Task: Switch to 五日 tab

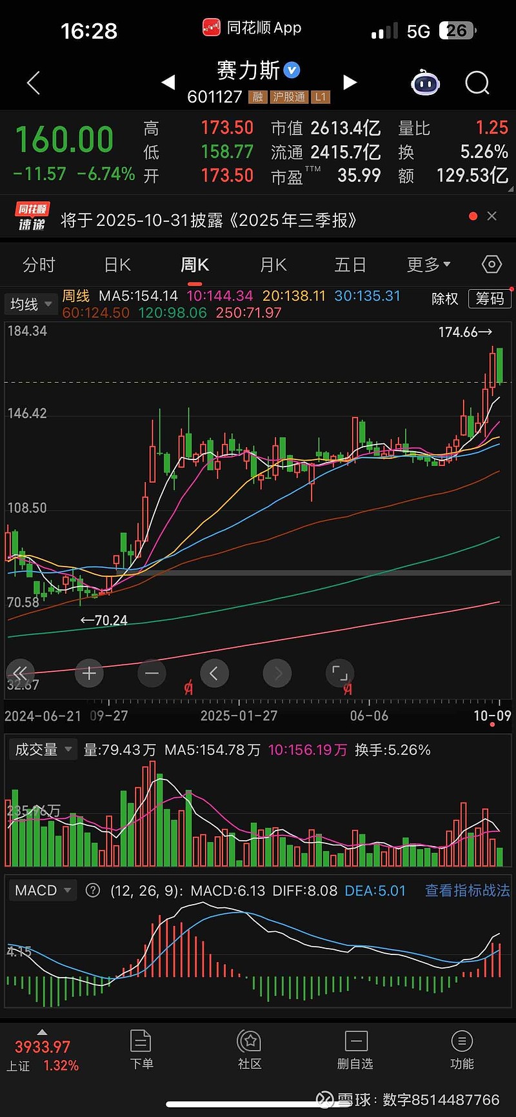Action: 350,265
